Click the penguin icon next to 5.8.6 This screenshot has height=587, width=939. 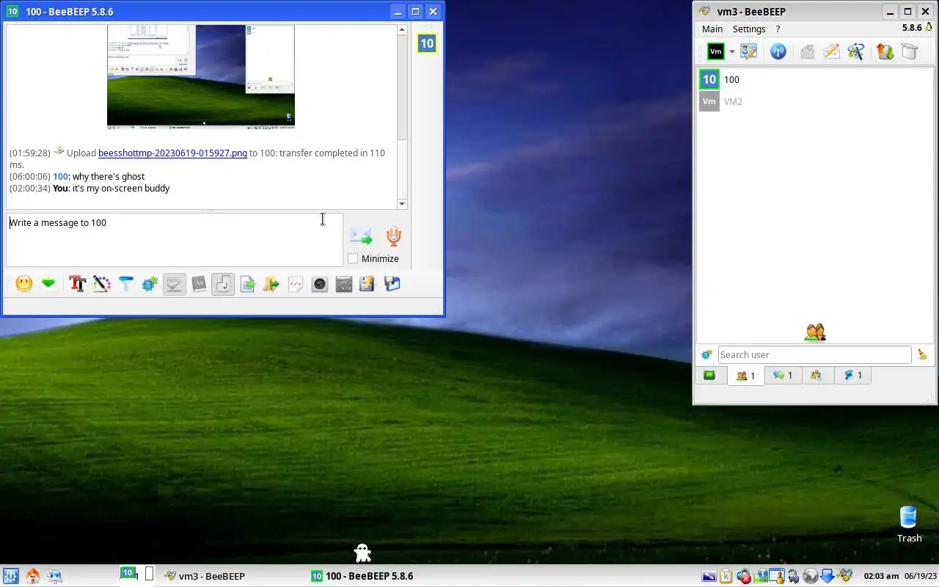click(x=928, y=27)
